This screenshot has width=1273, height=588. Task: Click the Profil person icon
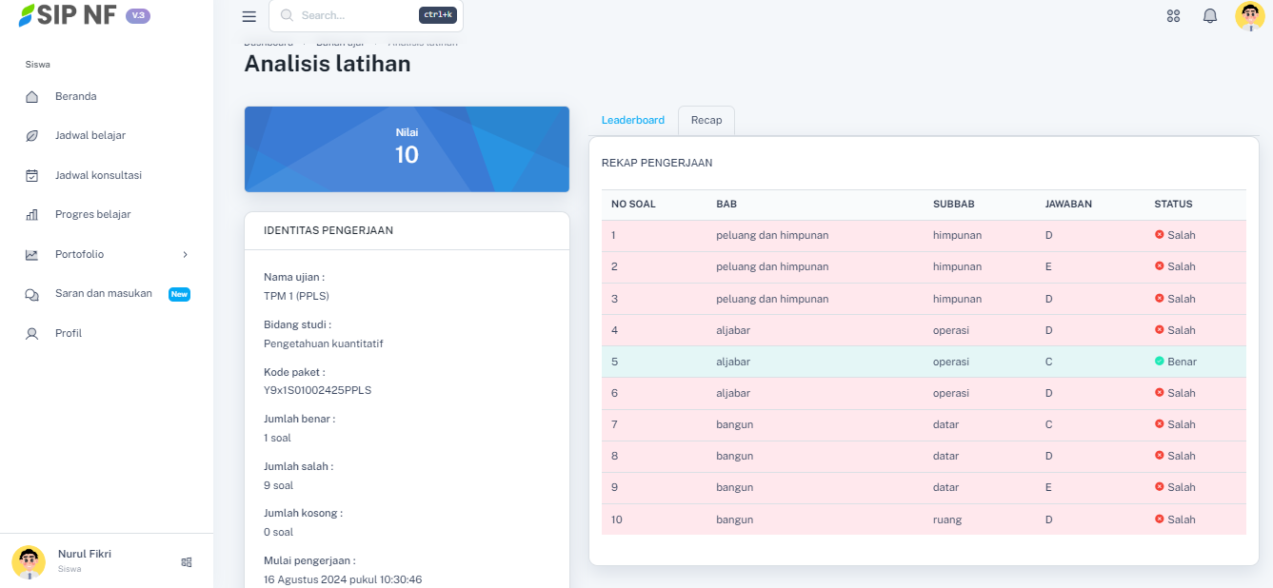pyautogui.click(x=31, y=334)
